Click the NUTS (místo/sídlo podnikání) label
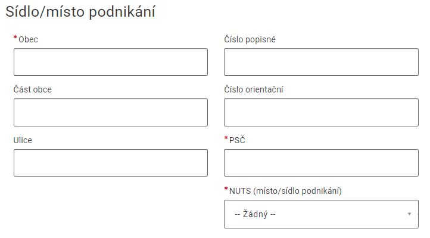Screen dimensions: 430x238 285,191
